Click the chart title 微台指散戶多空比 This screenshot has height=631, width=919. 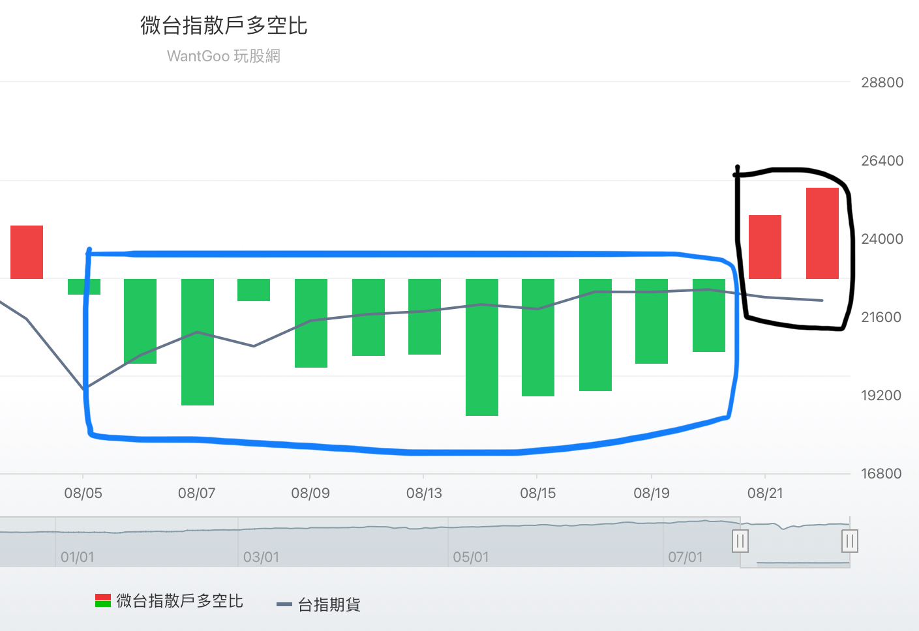222,27
